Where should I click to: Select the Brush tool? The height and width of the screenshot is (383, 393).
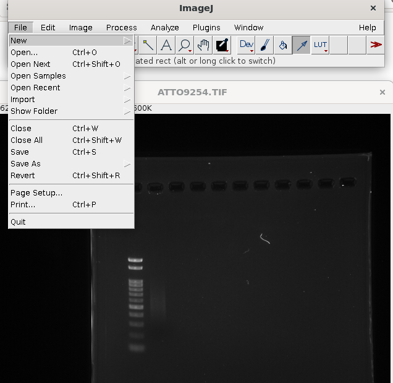click(264, 45)
